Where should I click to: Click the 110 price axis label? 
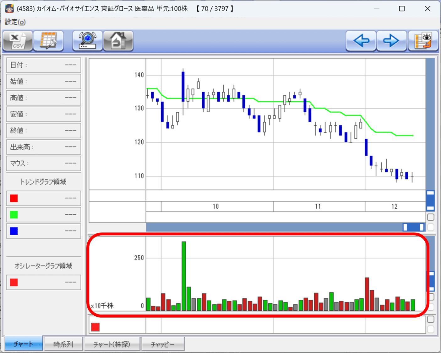tap(139, 176)
